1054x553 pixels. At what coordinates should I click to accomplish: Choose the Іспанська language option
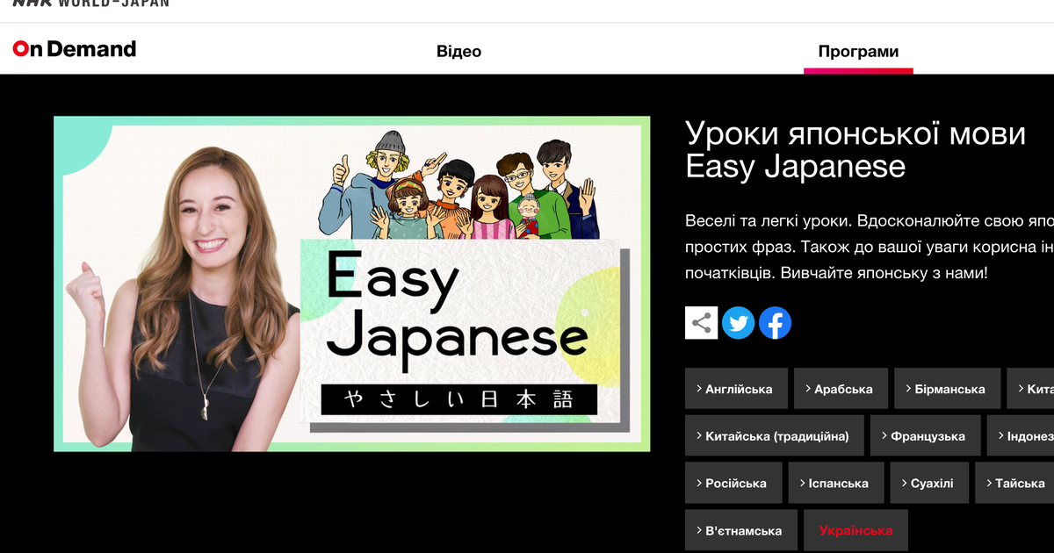(834, 484)
